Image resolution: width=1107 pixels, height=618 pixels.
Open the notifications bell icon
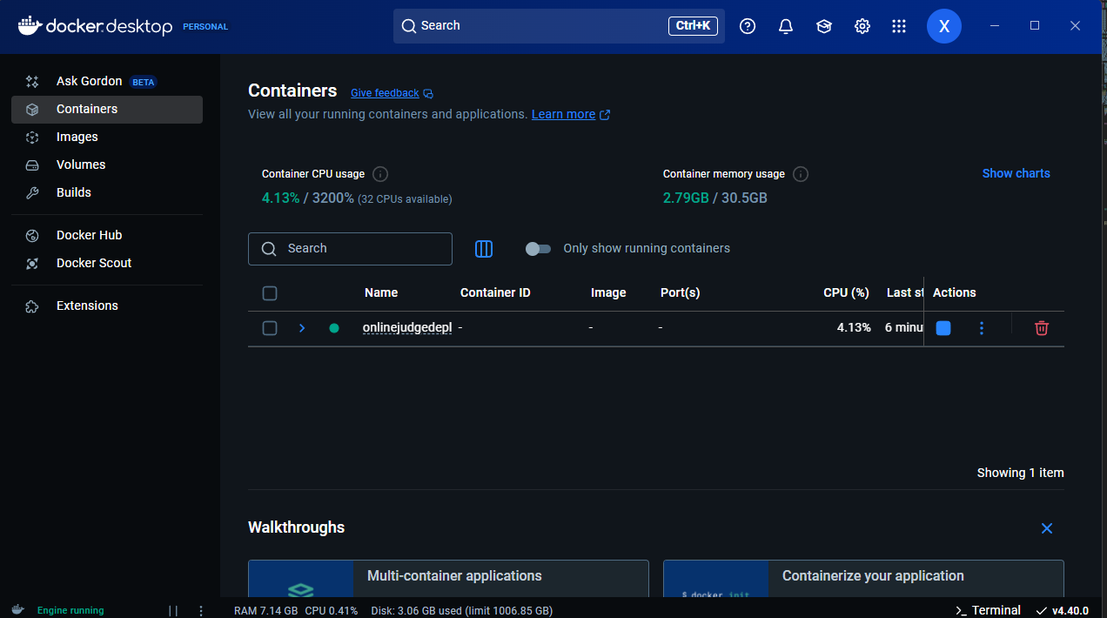pyautogui.click(x=786, y=26)
